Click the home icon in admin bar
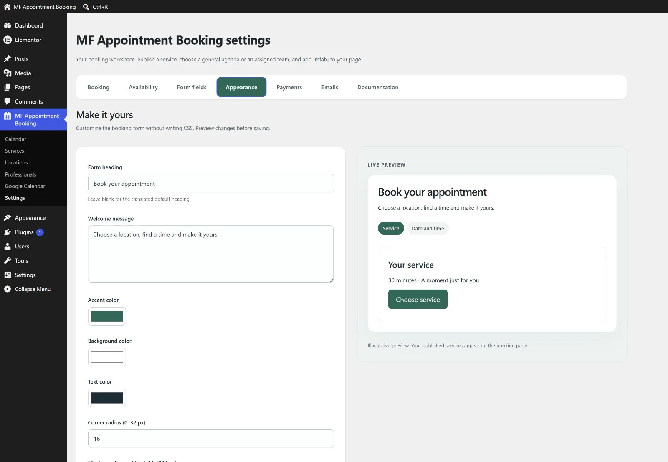668x462 pixels. click(x=7, y=7)
